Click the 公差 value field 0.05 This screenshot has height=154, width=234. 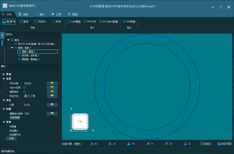pyautogui.click(x=27, y=105)
